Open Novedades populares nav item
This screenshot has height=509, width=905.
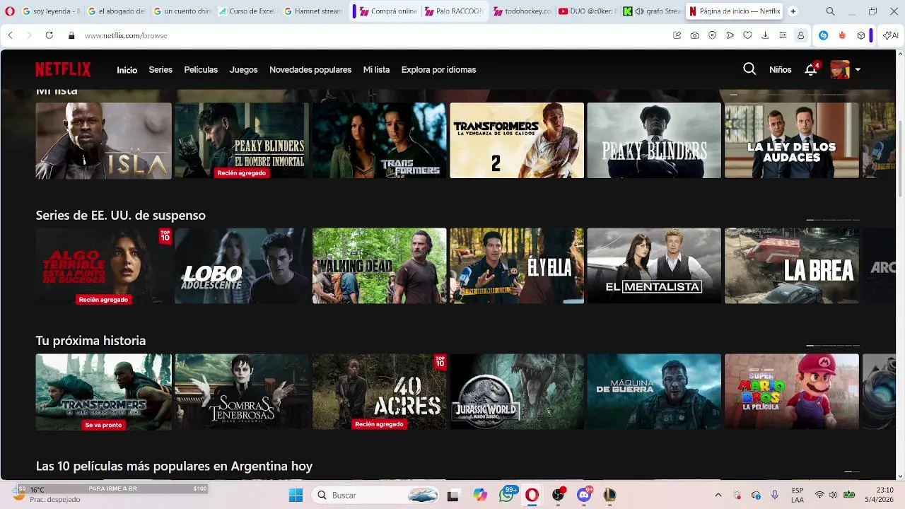click(310, 70)
